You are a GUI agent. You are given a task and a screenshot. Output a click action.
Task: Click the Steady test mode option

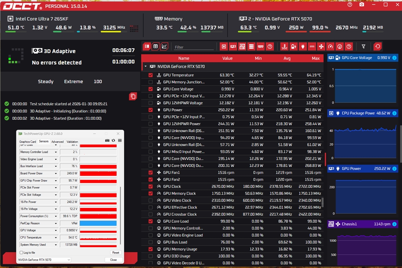click(x=46, y=82)
